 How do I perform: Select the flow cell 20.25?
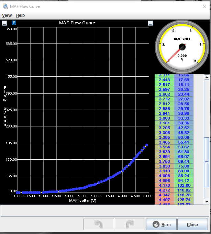pos(184,89)
